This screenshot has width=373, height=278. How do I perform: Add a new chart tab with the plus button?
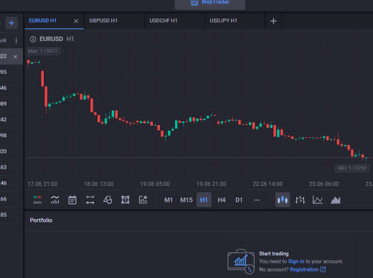(x=273, y=21)
